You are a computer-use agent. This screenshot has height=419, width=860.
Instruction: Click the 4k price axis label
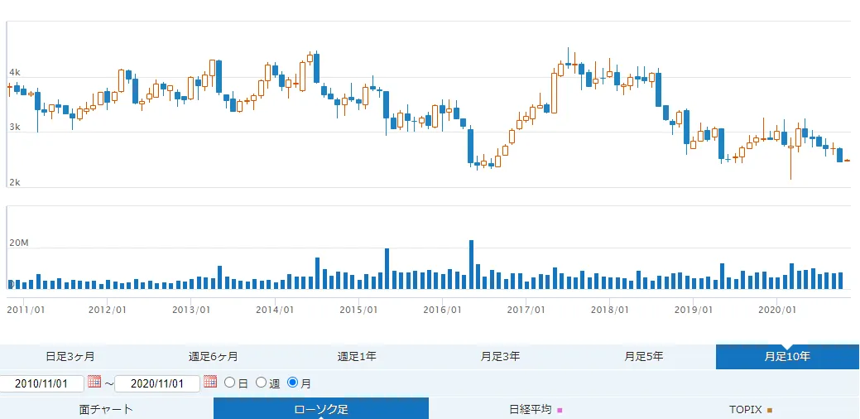coord(14,72)
